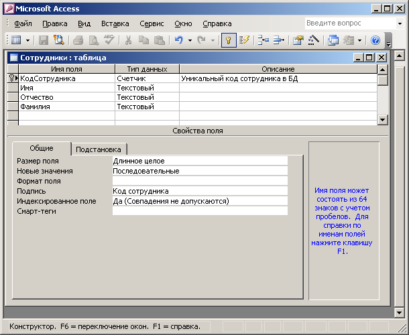
Task: Open toolbar options chevron at right end
Action: point(389,41)
